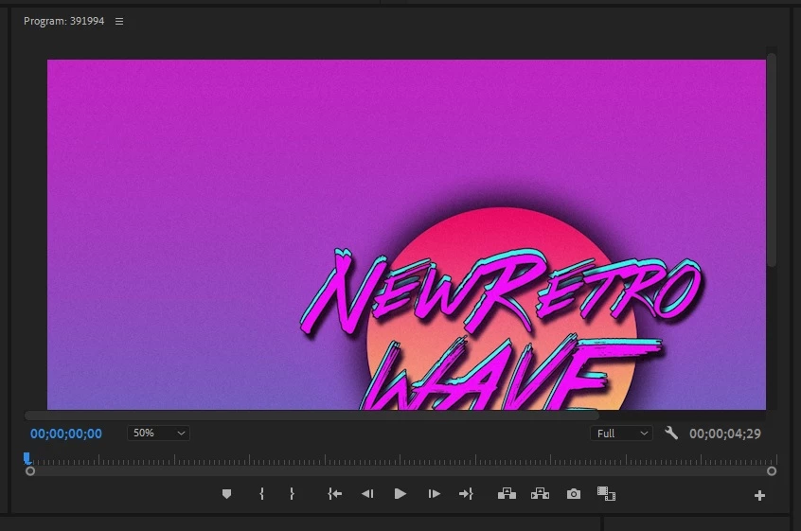Image resolution: width=801 pixels, height=531 pixels.
Task: Click the Go to Out point button
Action: [x=466, y=494]
